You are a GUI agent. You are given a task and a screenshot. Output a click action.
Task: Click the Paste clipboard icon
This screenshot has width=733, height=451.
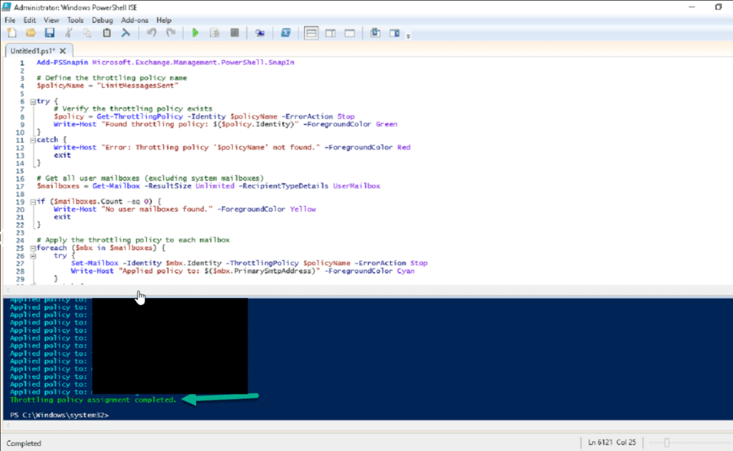click(x=107, y=33)
